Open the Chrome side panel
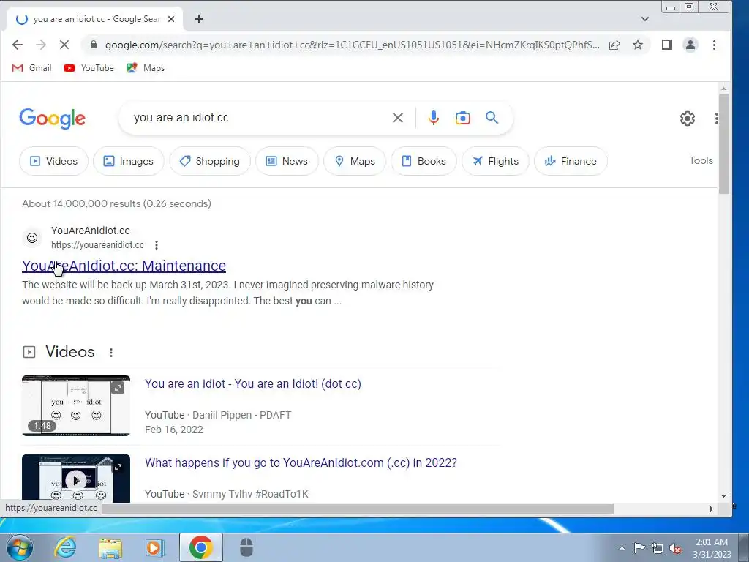Viewport: 749px width, 562px height. pos(667,45)
